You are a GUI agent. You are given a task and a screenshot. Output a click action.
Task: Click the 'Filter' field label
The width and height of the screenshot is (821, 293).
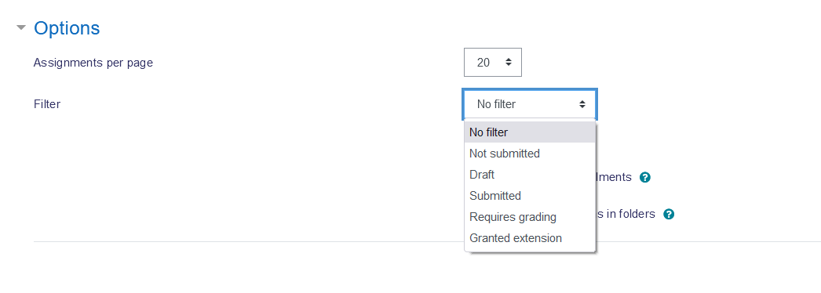47,104
